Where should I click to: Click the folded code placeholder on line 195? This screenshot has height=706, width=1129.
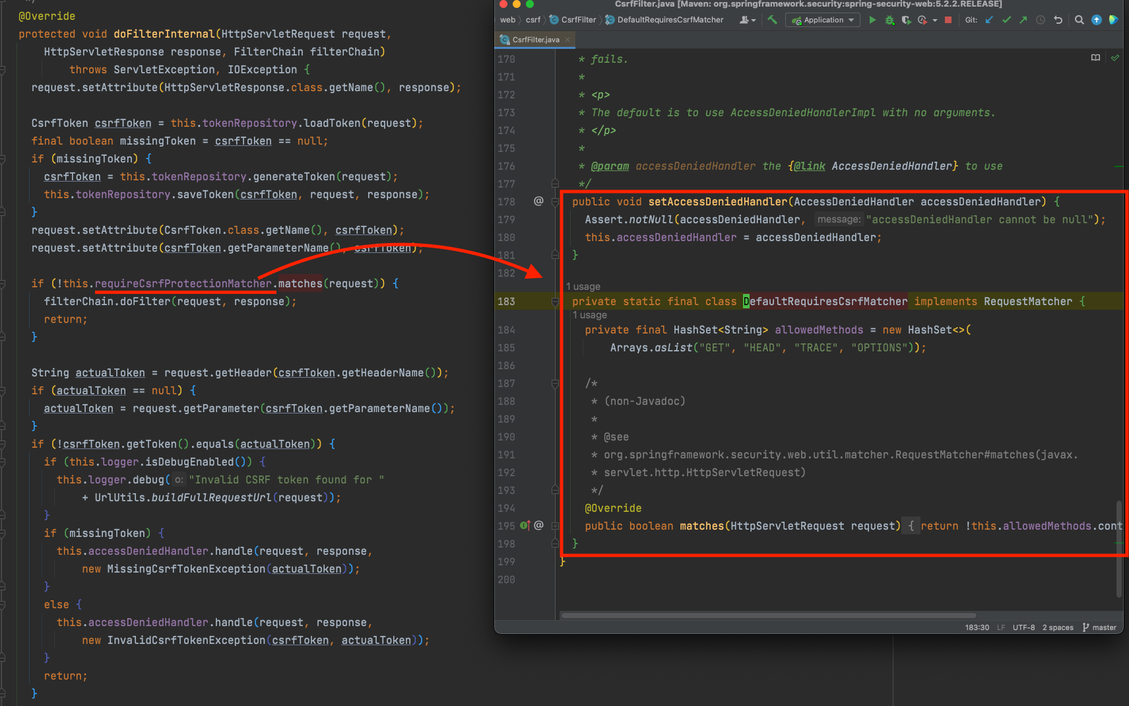point(911,526)
